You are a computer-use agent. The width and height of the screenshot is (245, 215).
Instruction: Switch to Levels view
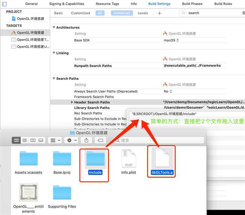click(143, 13)
